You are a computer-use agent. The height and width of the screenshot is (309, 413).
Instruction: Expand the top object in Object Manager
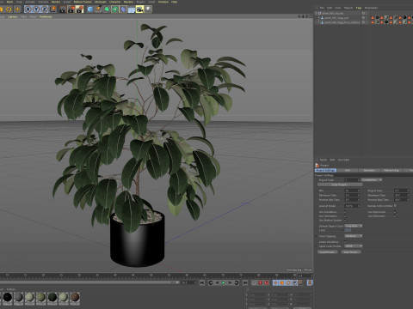coord(317,13)
